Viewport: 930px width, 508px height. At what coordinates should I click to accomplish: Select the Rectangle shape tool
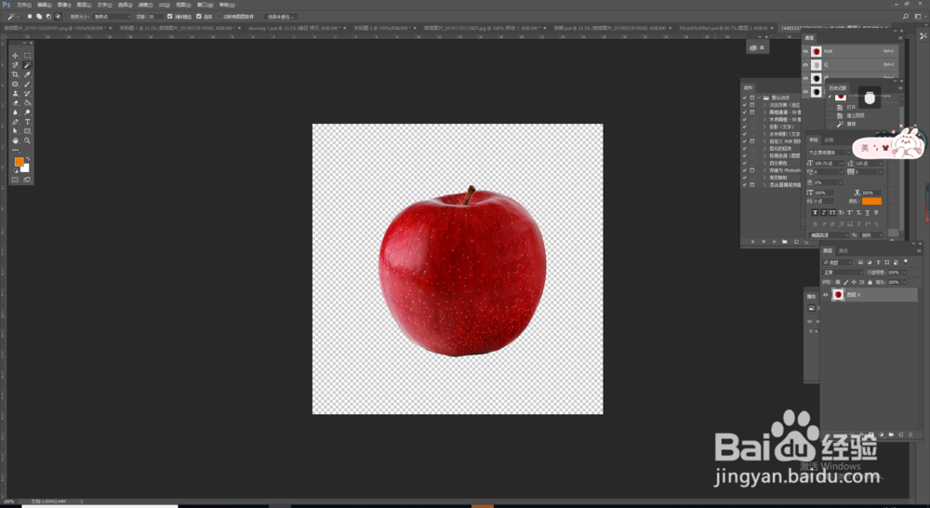pyautogui.click(x=27, y=131)
